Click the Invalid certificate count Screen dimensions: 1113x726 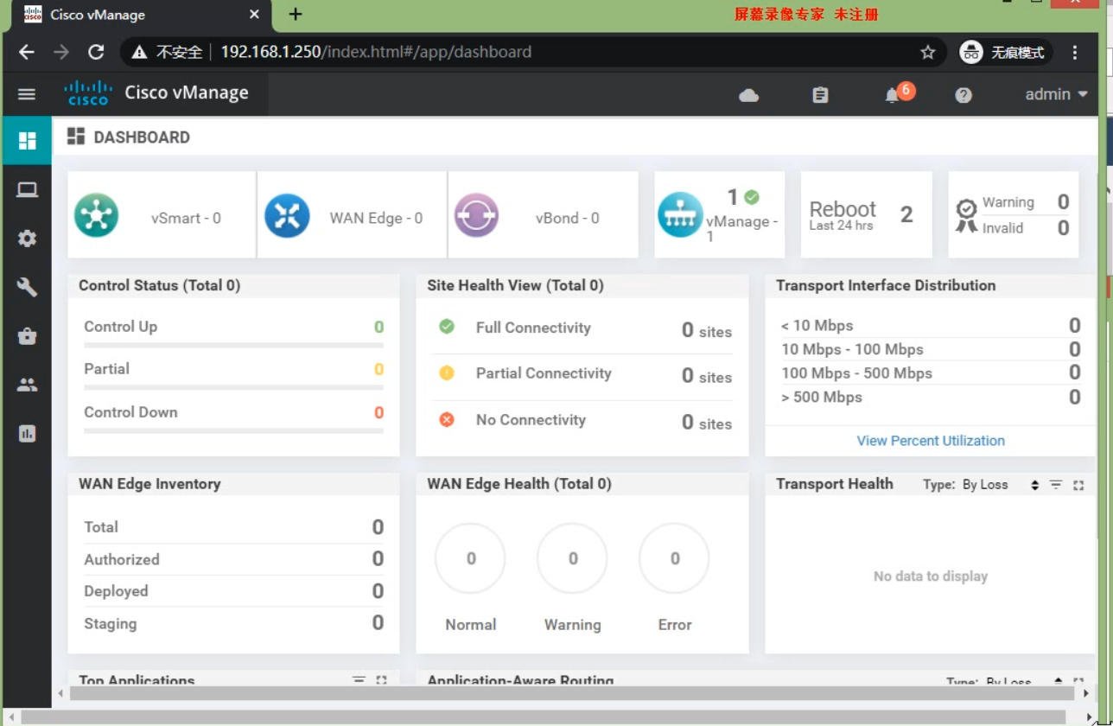tap(1063, 228)
